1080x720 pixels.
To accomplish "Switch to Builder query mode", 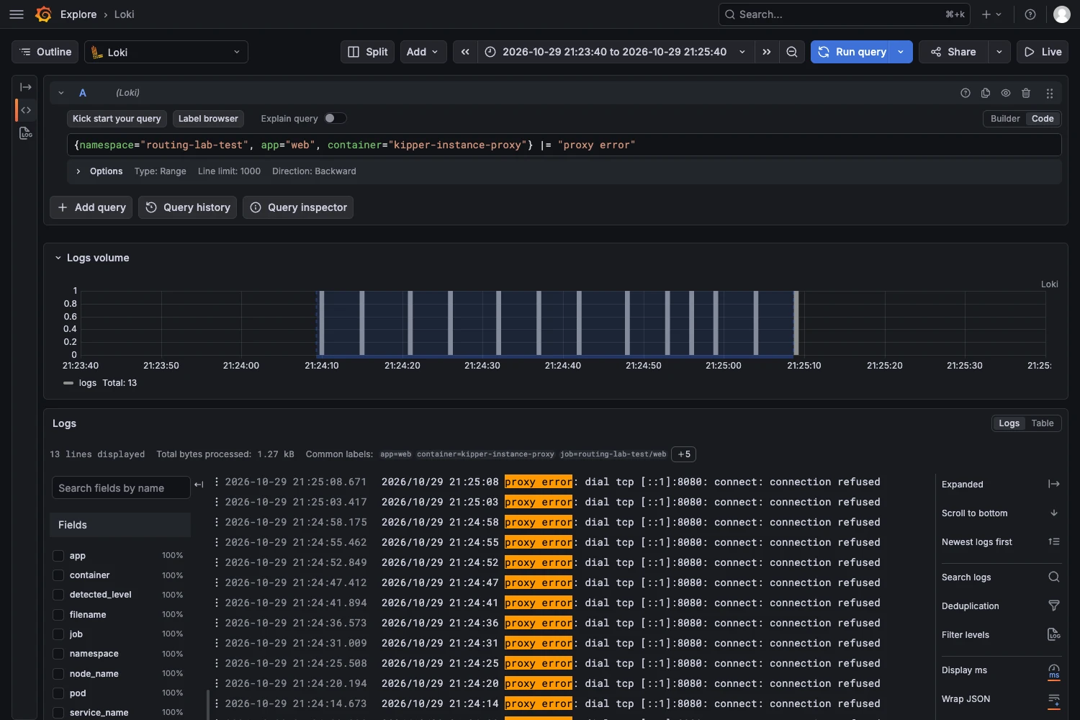I will coord(1005,119).
